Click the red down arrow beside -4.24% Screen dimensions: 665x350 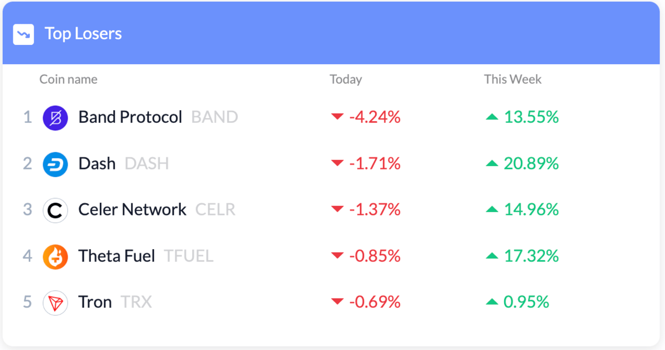tap(337, 117)
